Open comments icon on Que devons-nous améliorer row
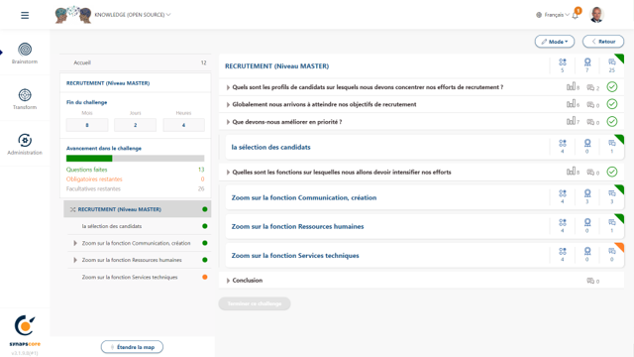 [590, 122]
